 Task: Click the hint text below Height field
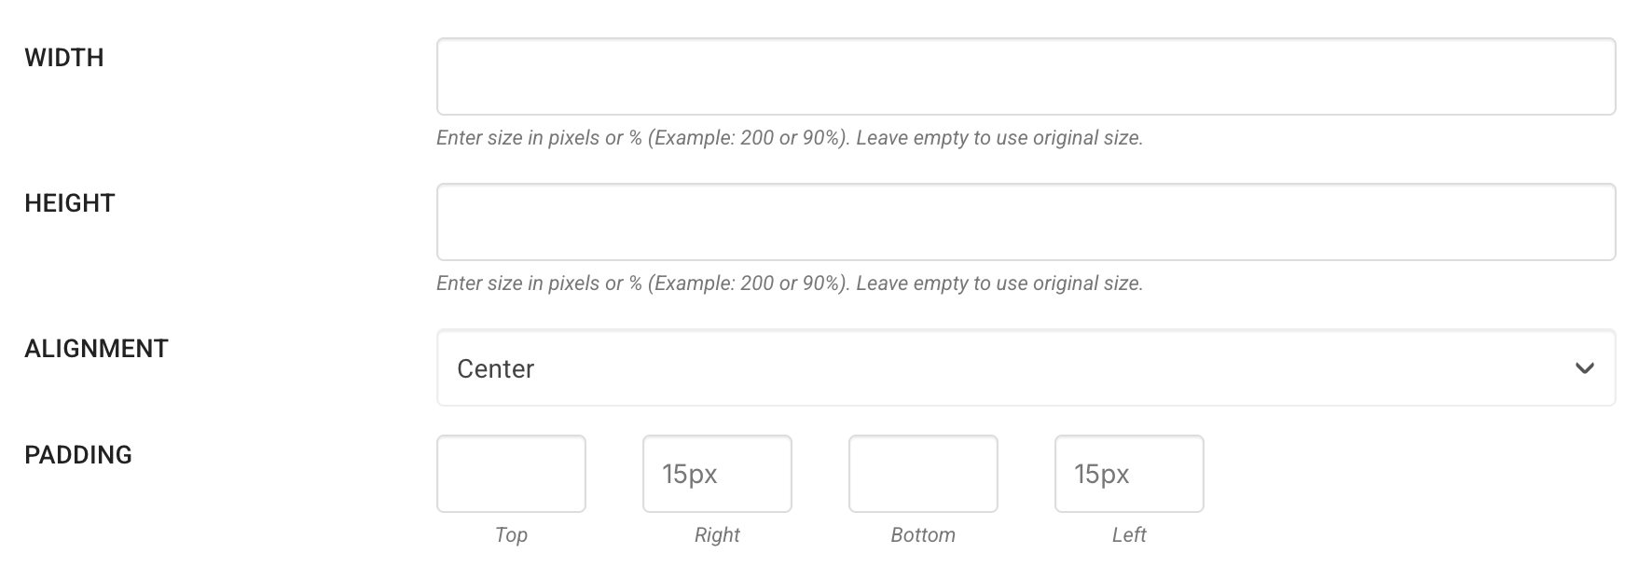click(789, 283)
